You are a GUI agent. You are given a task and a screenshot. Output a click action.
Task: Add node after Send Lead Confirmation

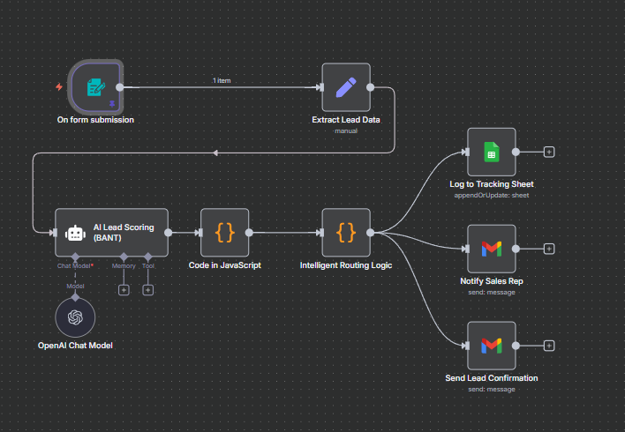click(x=549, y=346)
